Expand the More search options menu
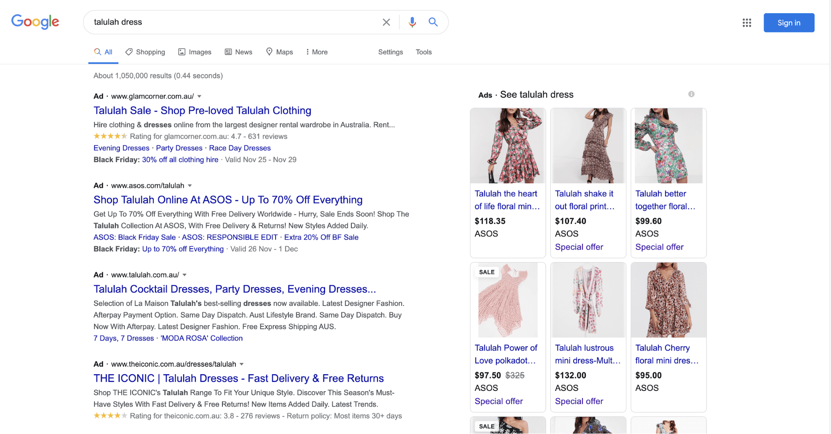The height and width of the screenshot is (434, 831). tap(317, 52)
